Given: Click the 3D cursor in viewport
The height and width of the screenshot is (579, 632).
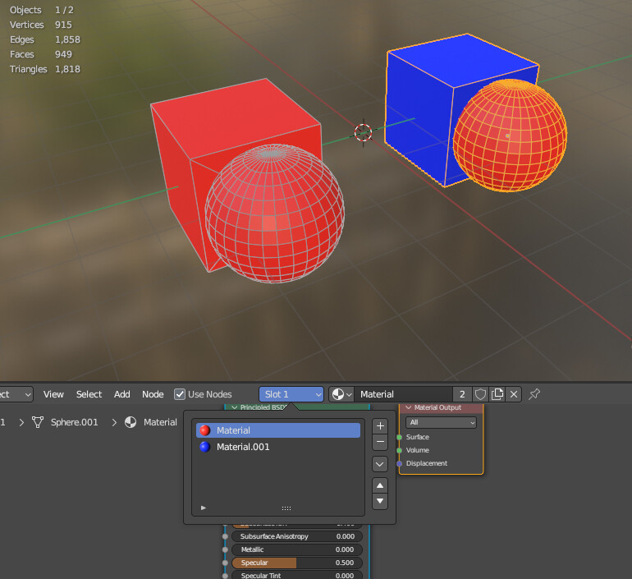Looking at the screenshot, I should (363, 133).
